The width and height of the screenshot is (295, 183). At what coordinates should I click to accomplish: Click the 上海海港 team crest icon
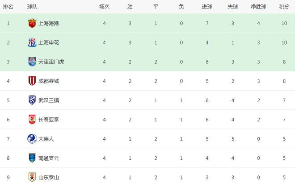tap(32, 23)
